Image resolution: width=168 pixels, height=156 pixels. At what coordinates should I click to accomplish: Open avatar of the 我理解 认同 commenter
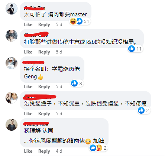pyautogui.click(x=12, y=125)
